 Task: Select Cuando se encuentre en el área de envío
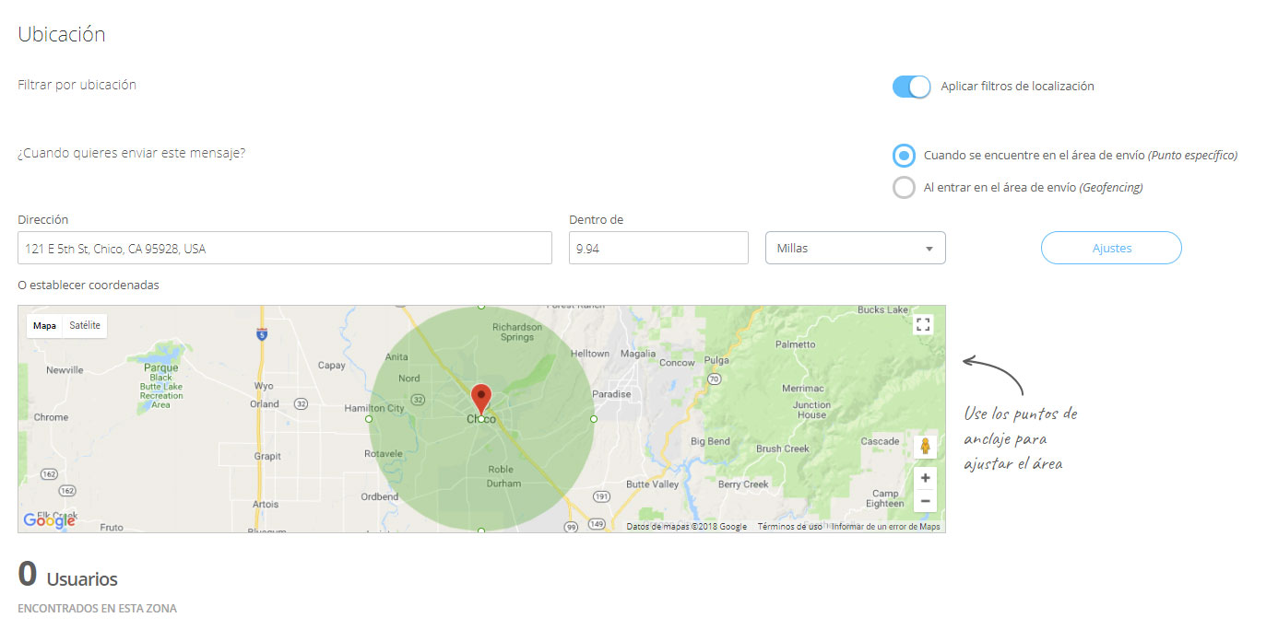(x=904, y=156)
